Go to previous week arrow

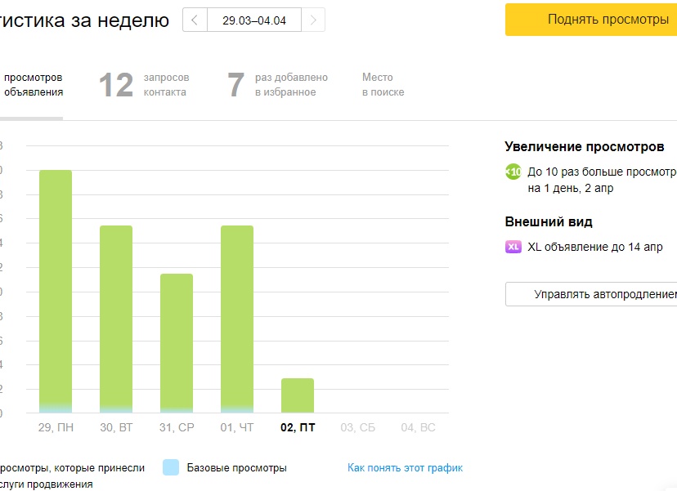point(195,20)
